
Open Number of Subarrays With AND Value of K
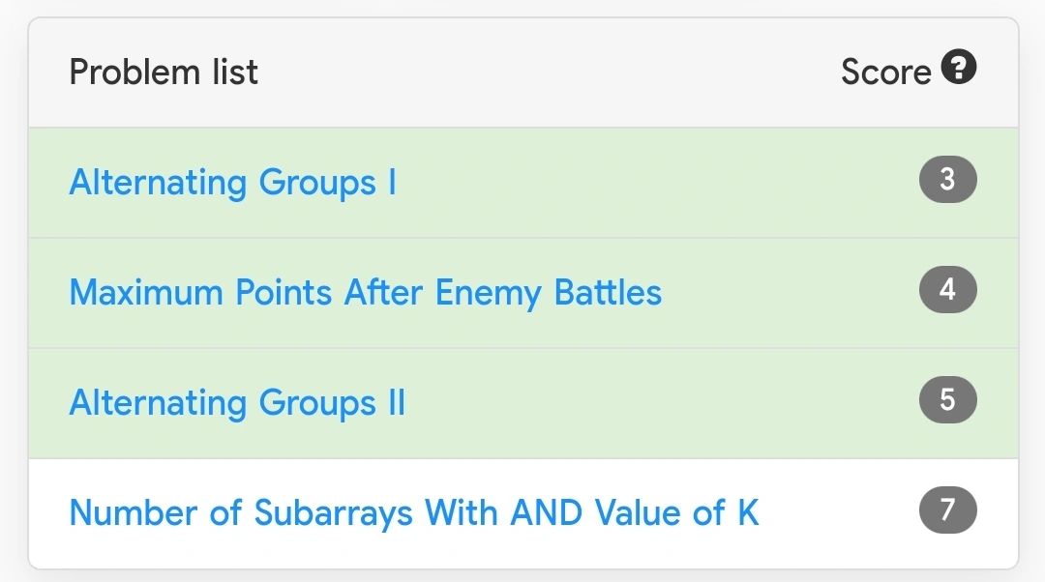[x=414, y=512]
